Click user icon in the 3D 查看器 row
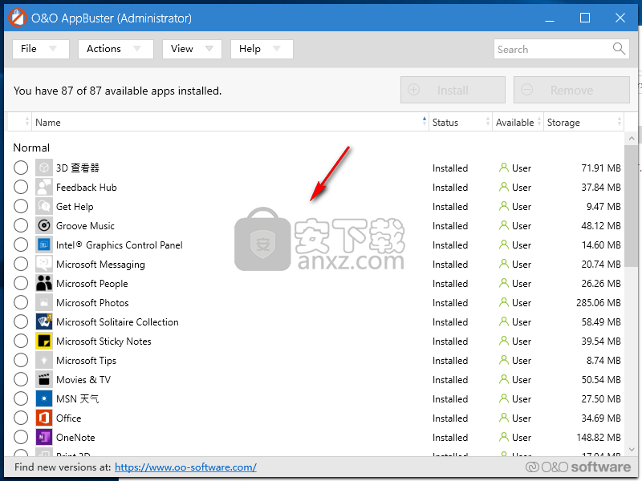Image resolution: width=642 pixels, height=481 pixels. click(504, 168)
